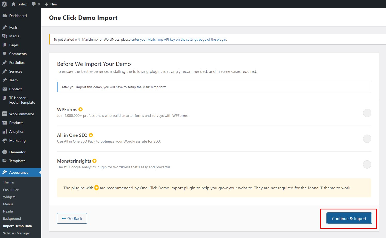
Task: Open Widgets submenu item
Action: click(x=9, y=197)
